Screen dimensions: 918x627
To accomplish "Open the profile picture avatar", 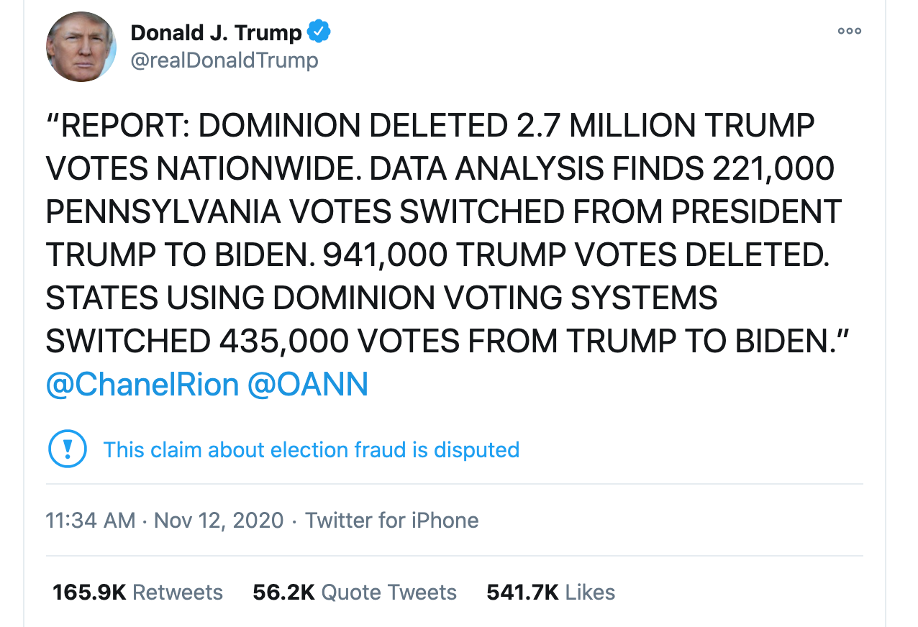I will [81, 47].
